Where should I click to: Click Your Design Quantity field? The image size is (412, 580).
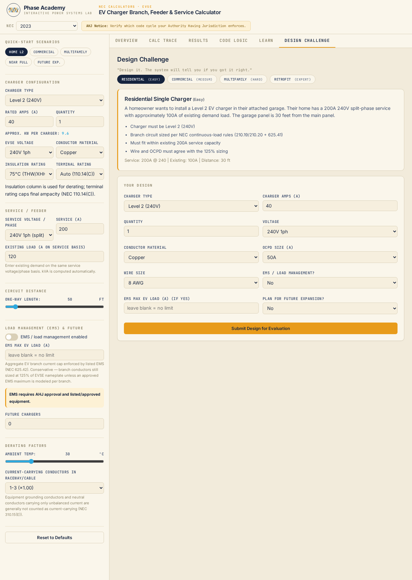click(x=191, y=231)
